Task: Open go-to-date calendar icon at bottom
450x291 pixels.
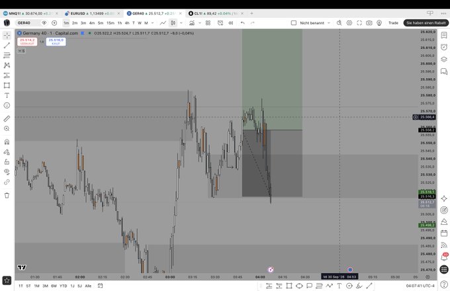Action: [100, 286]
